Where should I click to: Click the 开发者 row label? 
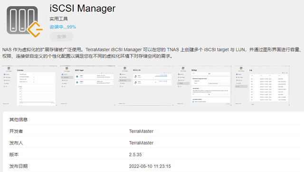click(16, 131)
